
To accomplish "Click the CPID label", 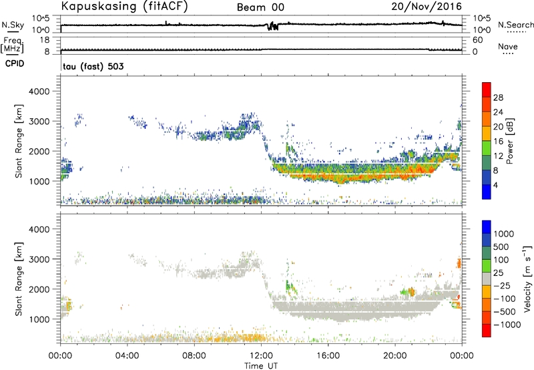I will click(x=15, y=63).
